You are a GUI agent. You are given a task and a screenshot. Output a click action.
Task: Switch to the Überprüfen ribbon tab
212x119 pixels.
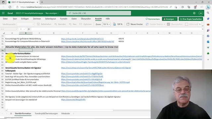tap(86, 19)
